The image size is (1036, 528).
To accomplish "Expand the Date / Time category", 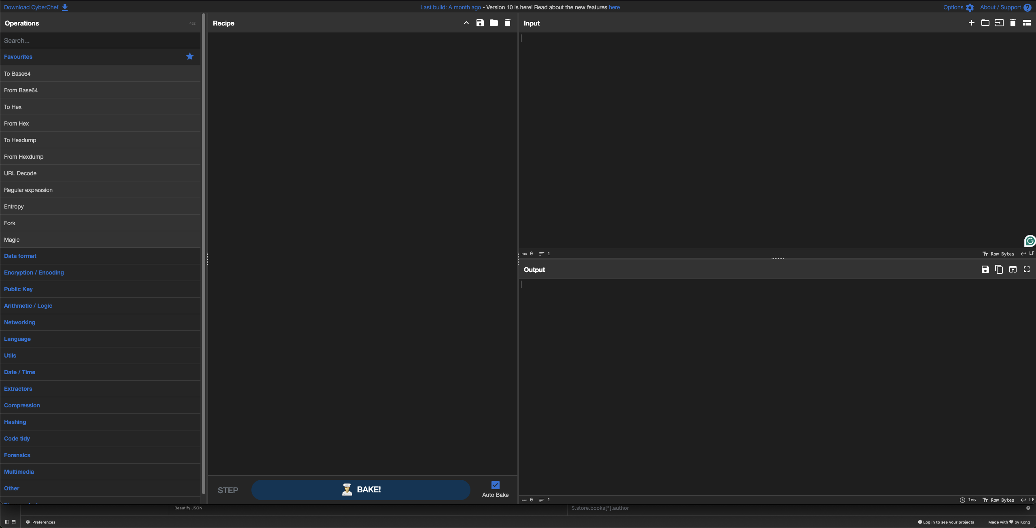I will point(100,372).
